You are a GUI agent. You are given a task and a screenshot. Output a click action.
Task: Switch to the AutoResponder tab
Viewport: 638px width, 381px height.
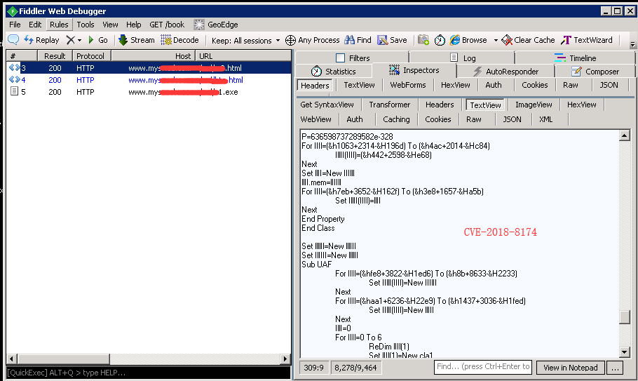click(505, 71)
